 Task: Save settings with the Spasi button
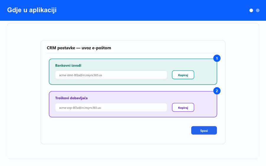(204, 130)
